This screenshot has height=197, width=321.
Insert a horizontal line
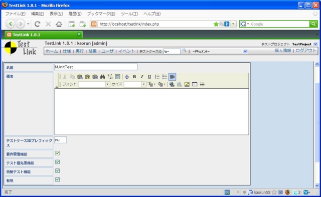[x=202, y=84]
